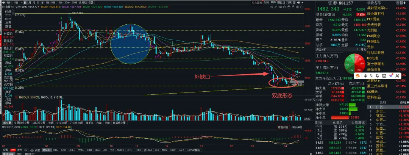The image size is (409, 155).
Task: Open the indicator 设置 at bottom left
Action: click(x=5, y=150)
